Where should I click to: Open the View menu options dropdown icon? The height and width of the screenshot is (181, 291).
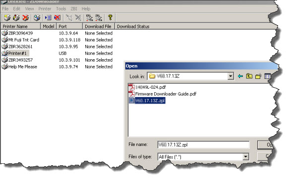pyautogui.click(x=267, y=76)
